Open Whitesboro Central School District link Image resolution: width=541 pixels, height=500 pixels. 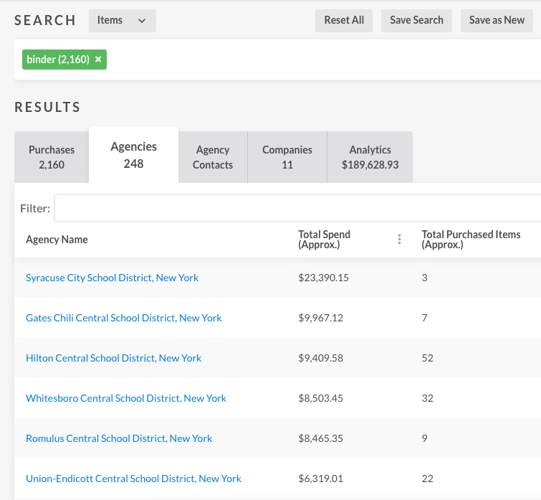pyautogui.click(x=125, y=398)
